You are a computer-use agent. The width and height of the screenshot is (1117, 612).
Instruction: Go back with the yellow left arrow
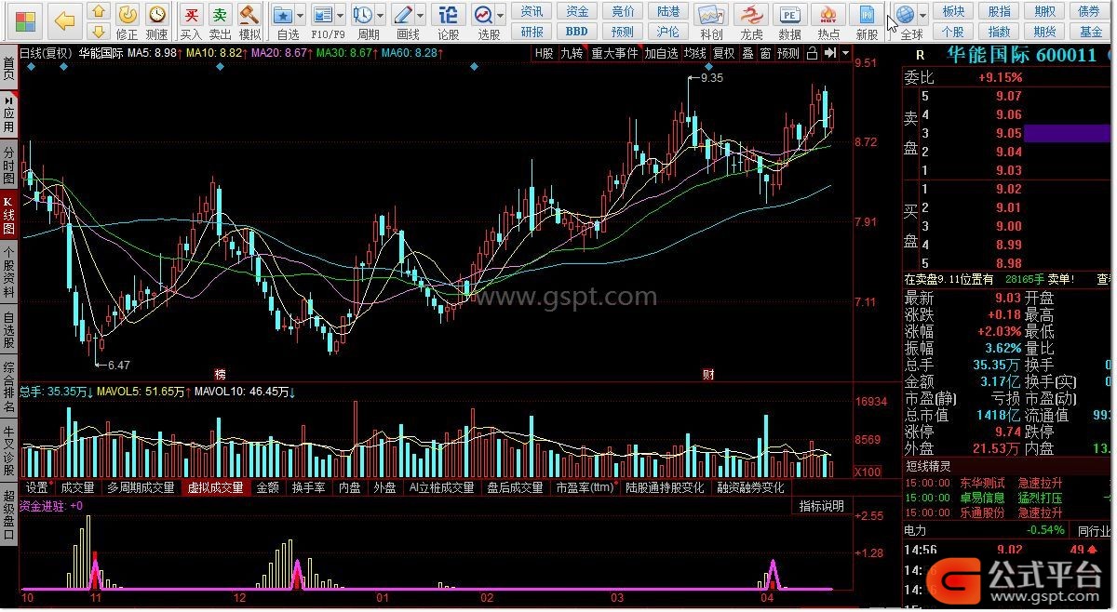[65, 20]
